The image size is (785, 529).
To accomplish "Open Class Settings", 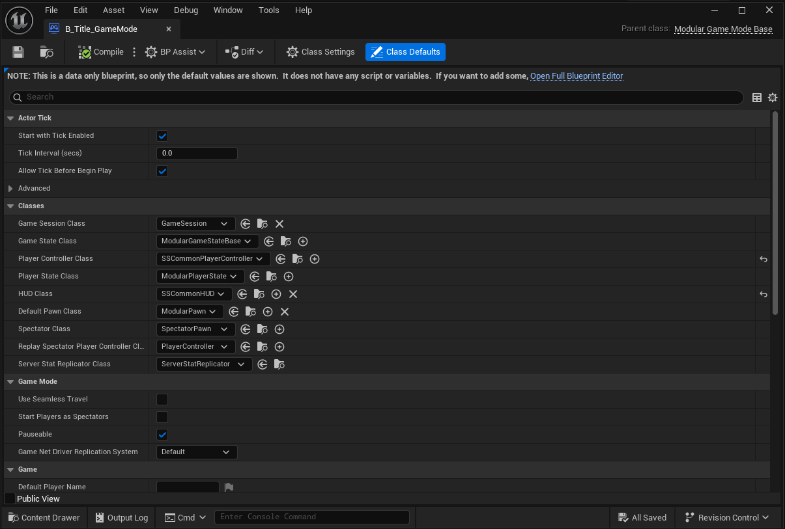I will coord(320,51).
